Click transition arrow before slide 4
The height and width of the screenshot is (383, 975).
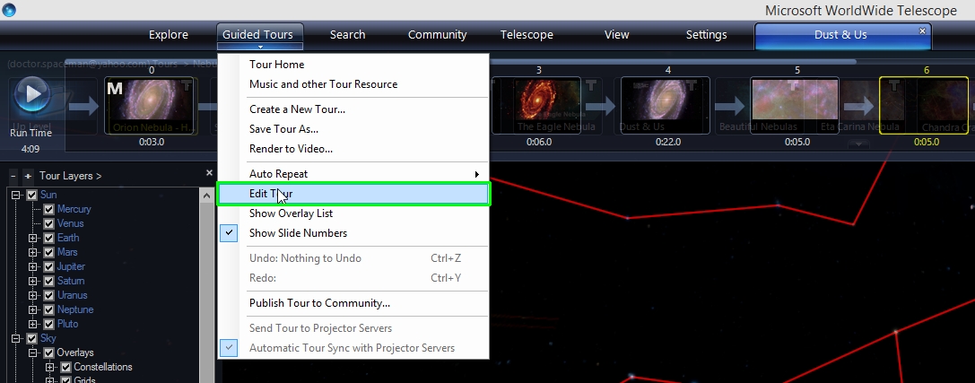[600, 106]
